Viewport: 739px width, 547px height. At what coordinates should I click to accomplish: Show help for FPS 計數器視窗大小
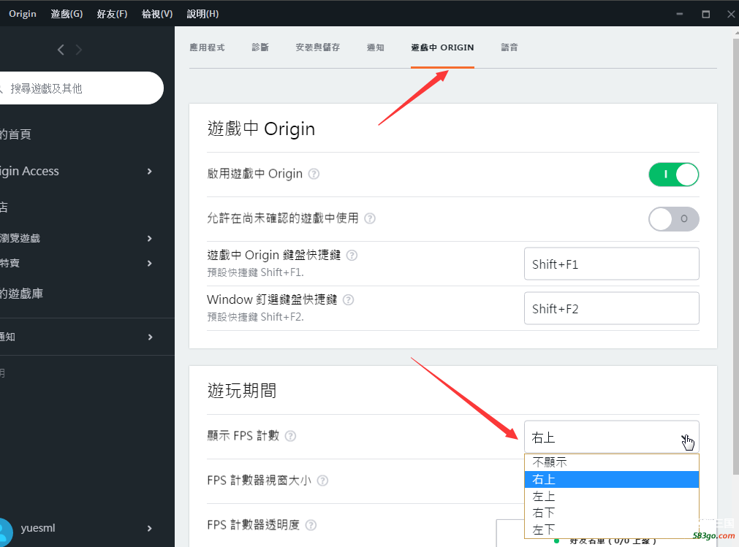tap(323, 481)
